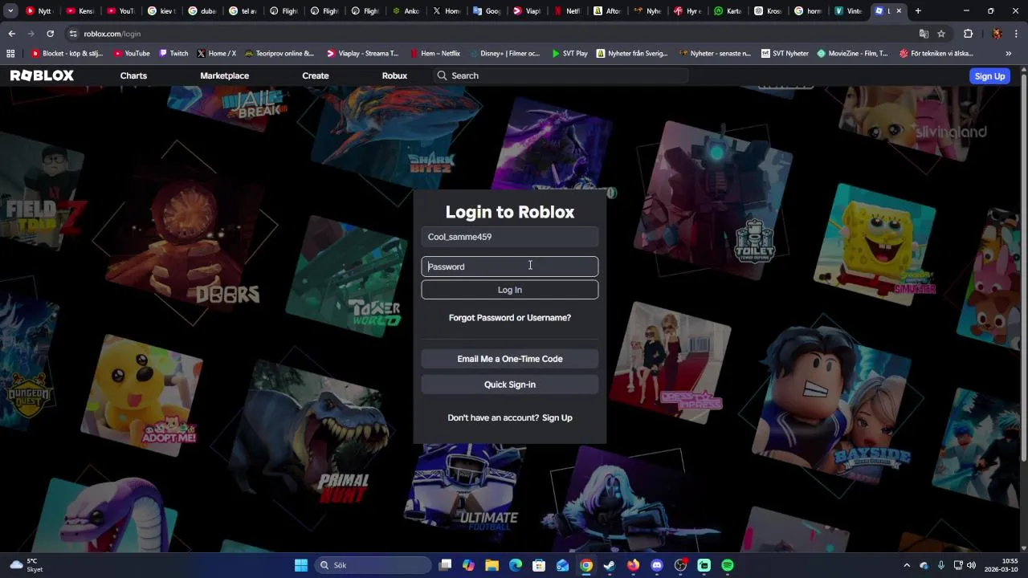This screenshot has width=1028, height=578.
Task: Click the Quick Sign-in button
Action: point(510,385)
